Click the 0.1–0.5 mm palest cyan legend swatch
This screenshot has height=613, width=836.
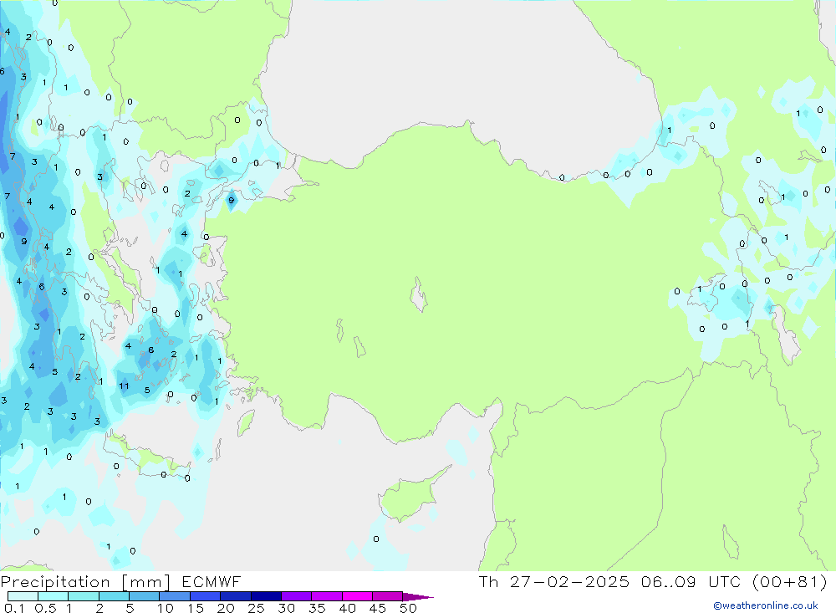point(23,596)
